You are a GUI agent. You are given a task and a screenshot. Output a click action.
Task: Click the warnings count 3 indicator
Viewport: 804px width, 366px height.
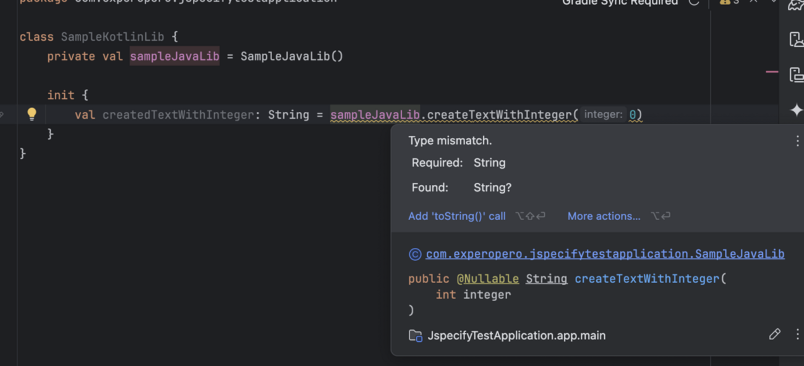tap(736, 2)
